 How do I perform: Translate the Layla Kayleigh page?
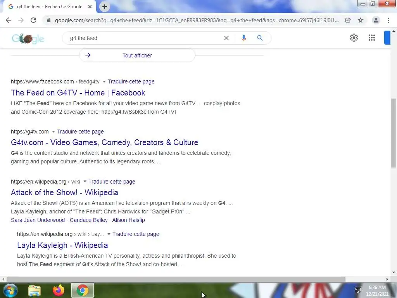tap(136, 234)
